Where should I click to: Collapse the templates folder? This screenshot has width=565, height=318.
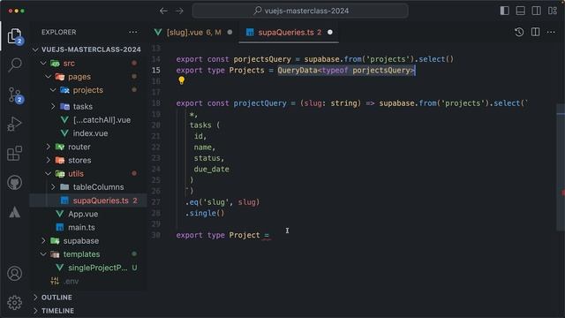tap(43, 254)
